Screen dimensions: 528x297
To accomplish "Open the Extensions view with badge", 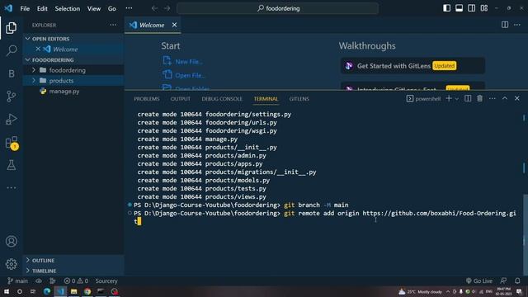I will [x=11, y=143].
